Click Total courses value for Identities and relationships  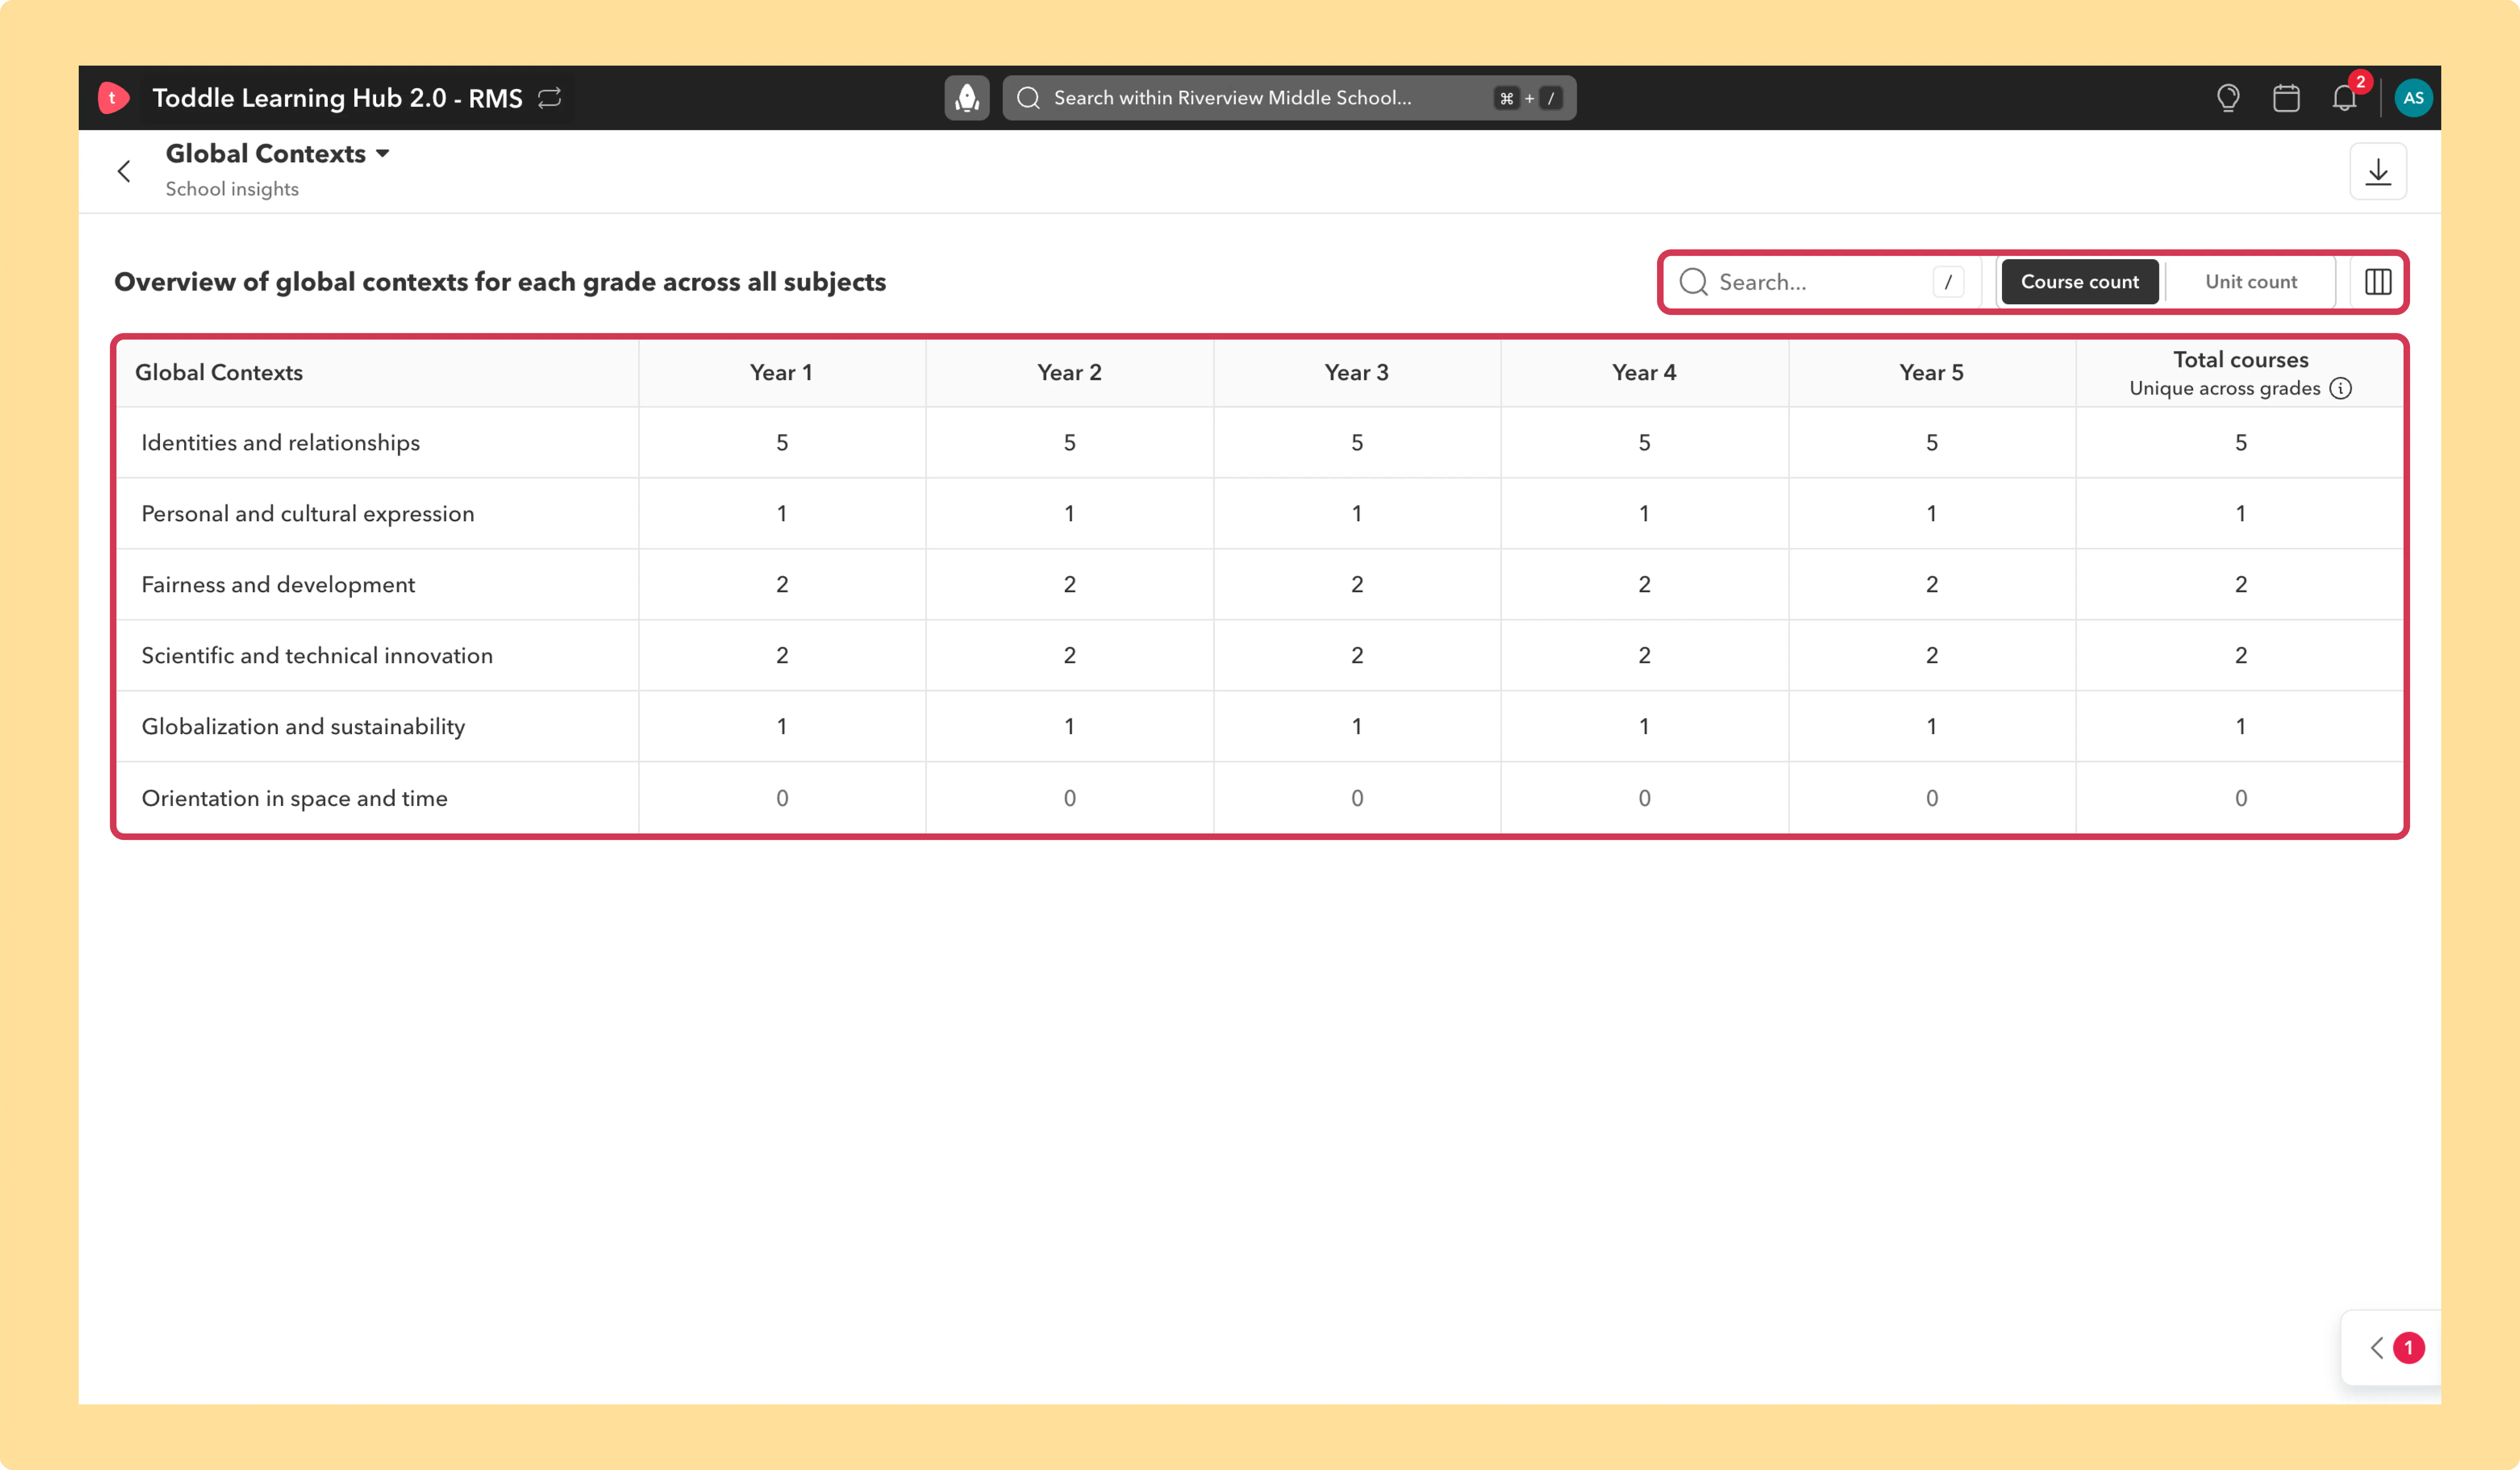(2240, 442)
